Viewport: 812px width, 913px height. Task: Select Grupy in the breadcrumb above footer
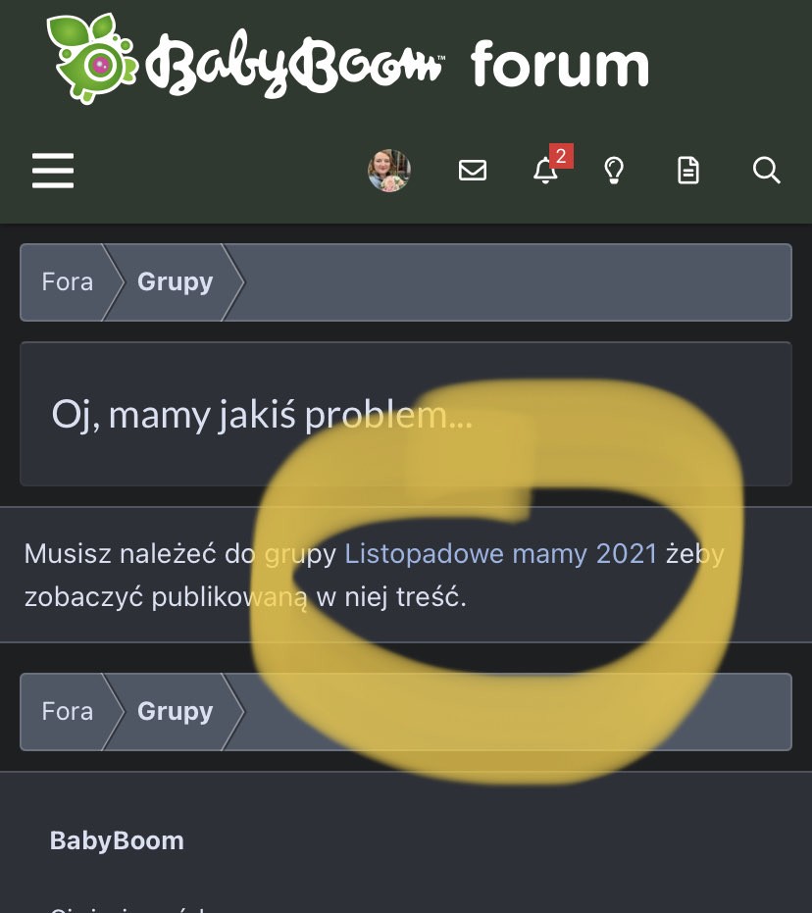[x=176, y=712]
